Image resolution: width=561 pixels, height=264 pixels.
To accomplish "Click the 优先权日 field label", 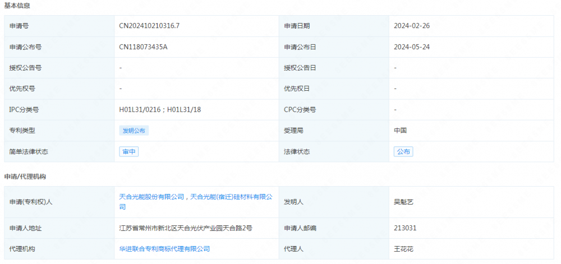I will 297,89.
